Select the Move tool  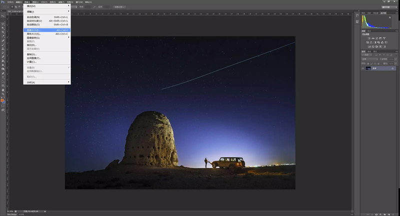point(3,16)
